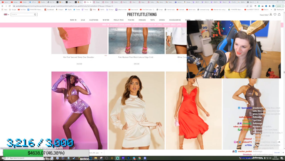The height and width of the screenshot is (161, 285).
Task: Open the bronze metallic halter dress thumbnail
Action: 251,114
